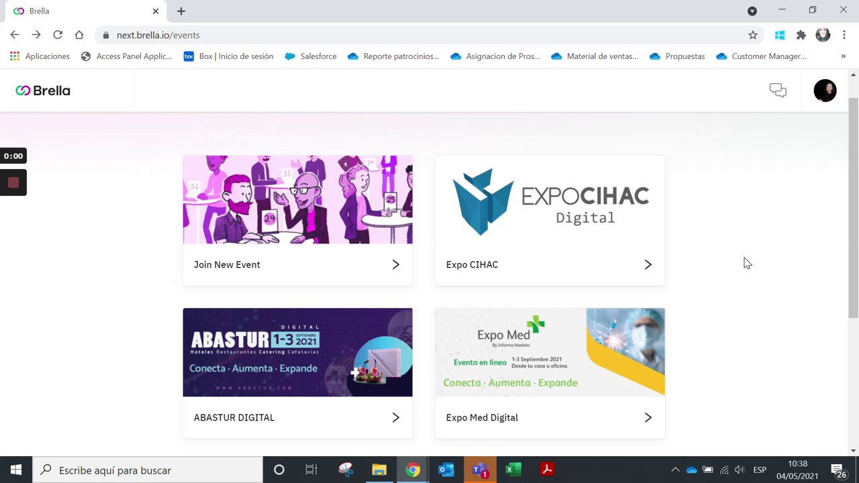
Task: Click the taskbar search box
Action: (x=148, y=470)
